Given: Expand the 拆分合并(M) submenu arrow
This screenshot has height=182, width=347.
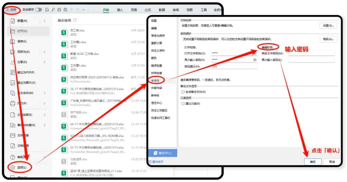Looking at the screenshot, I should (x=44, y=93).
